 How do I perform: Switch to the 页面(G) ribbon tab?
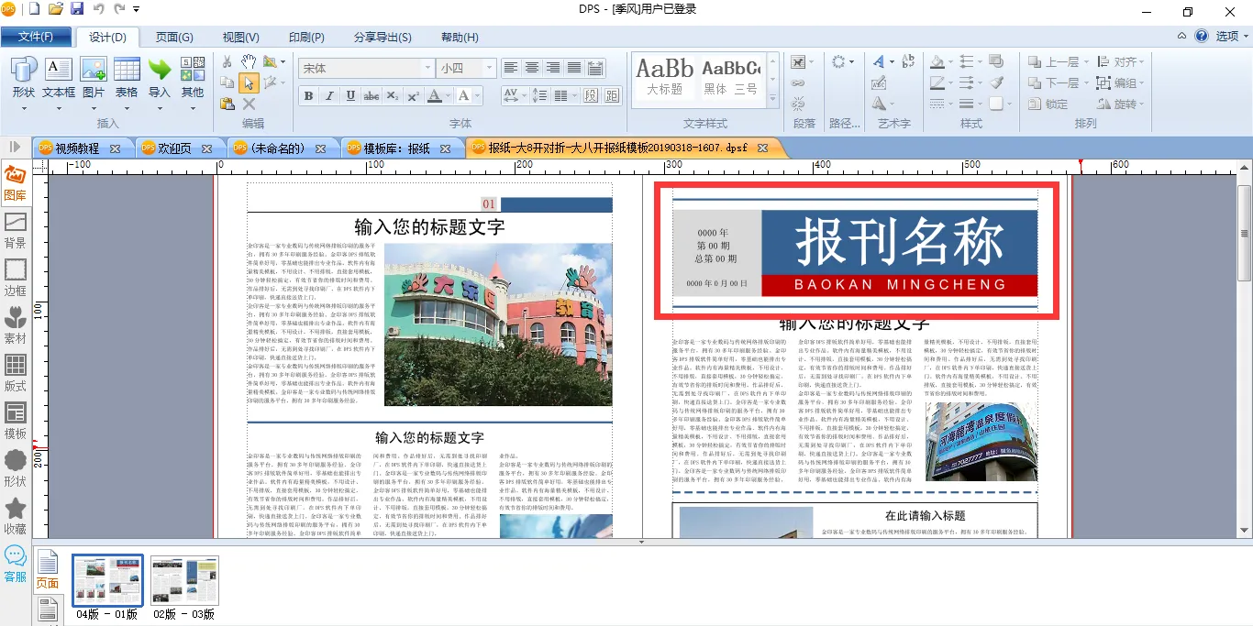[174, 37]
